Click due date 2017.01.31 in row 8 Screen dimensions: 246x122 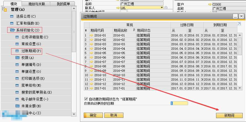(x=229, y=66)
